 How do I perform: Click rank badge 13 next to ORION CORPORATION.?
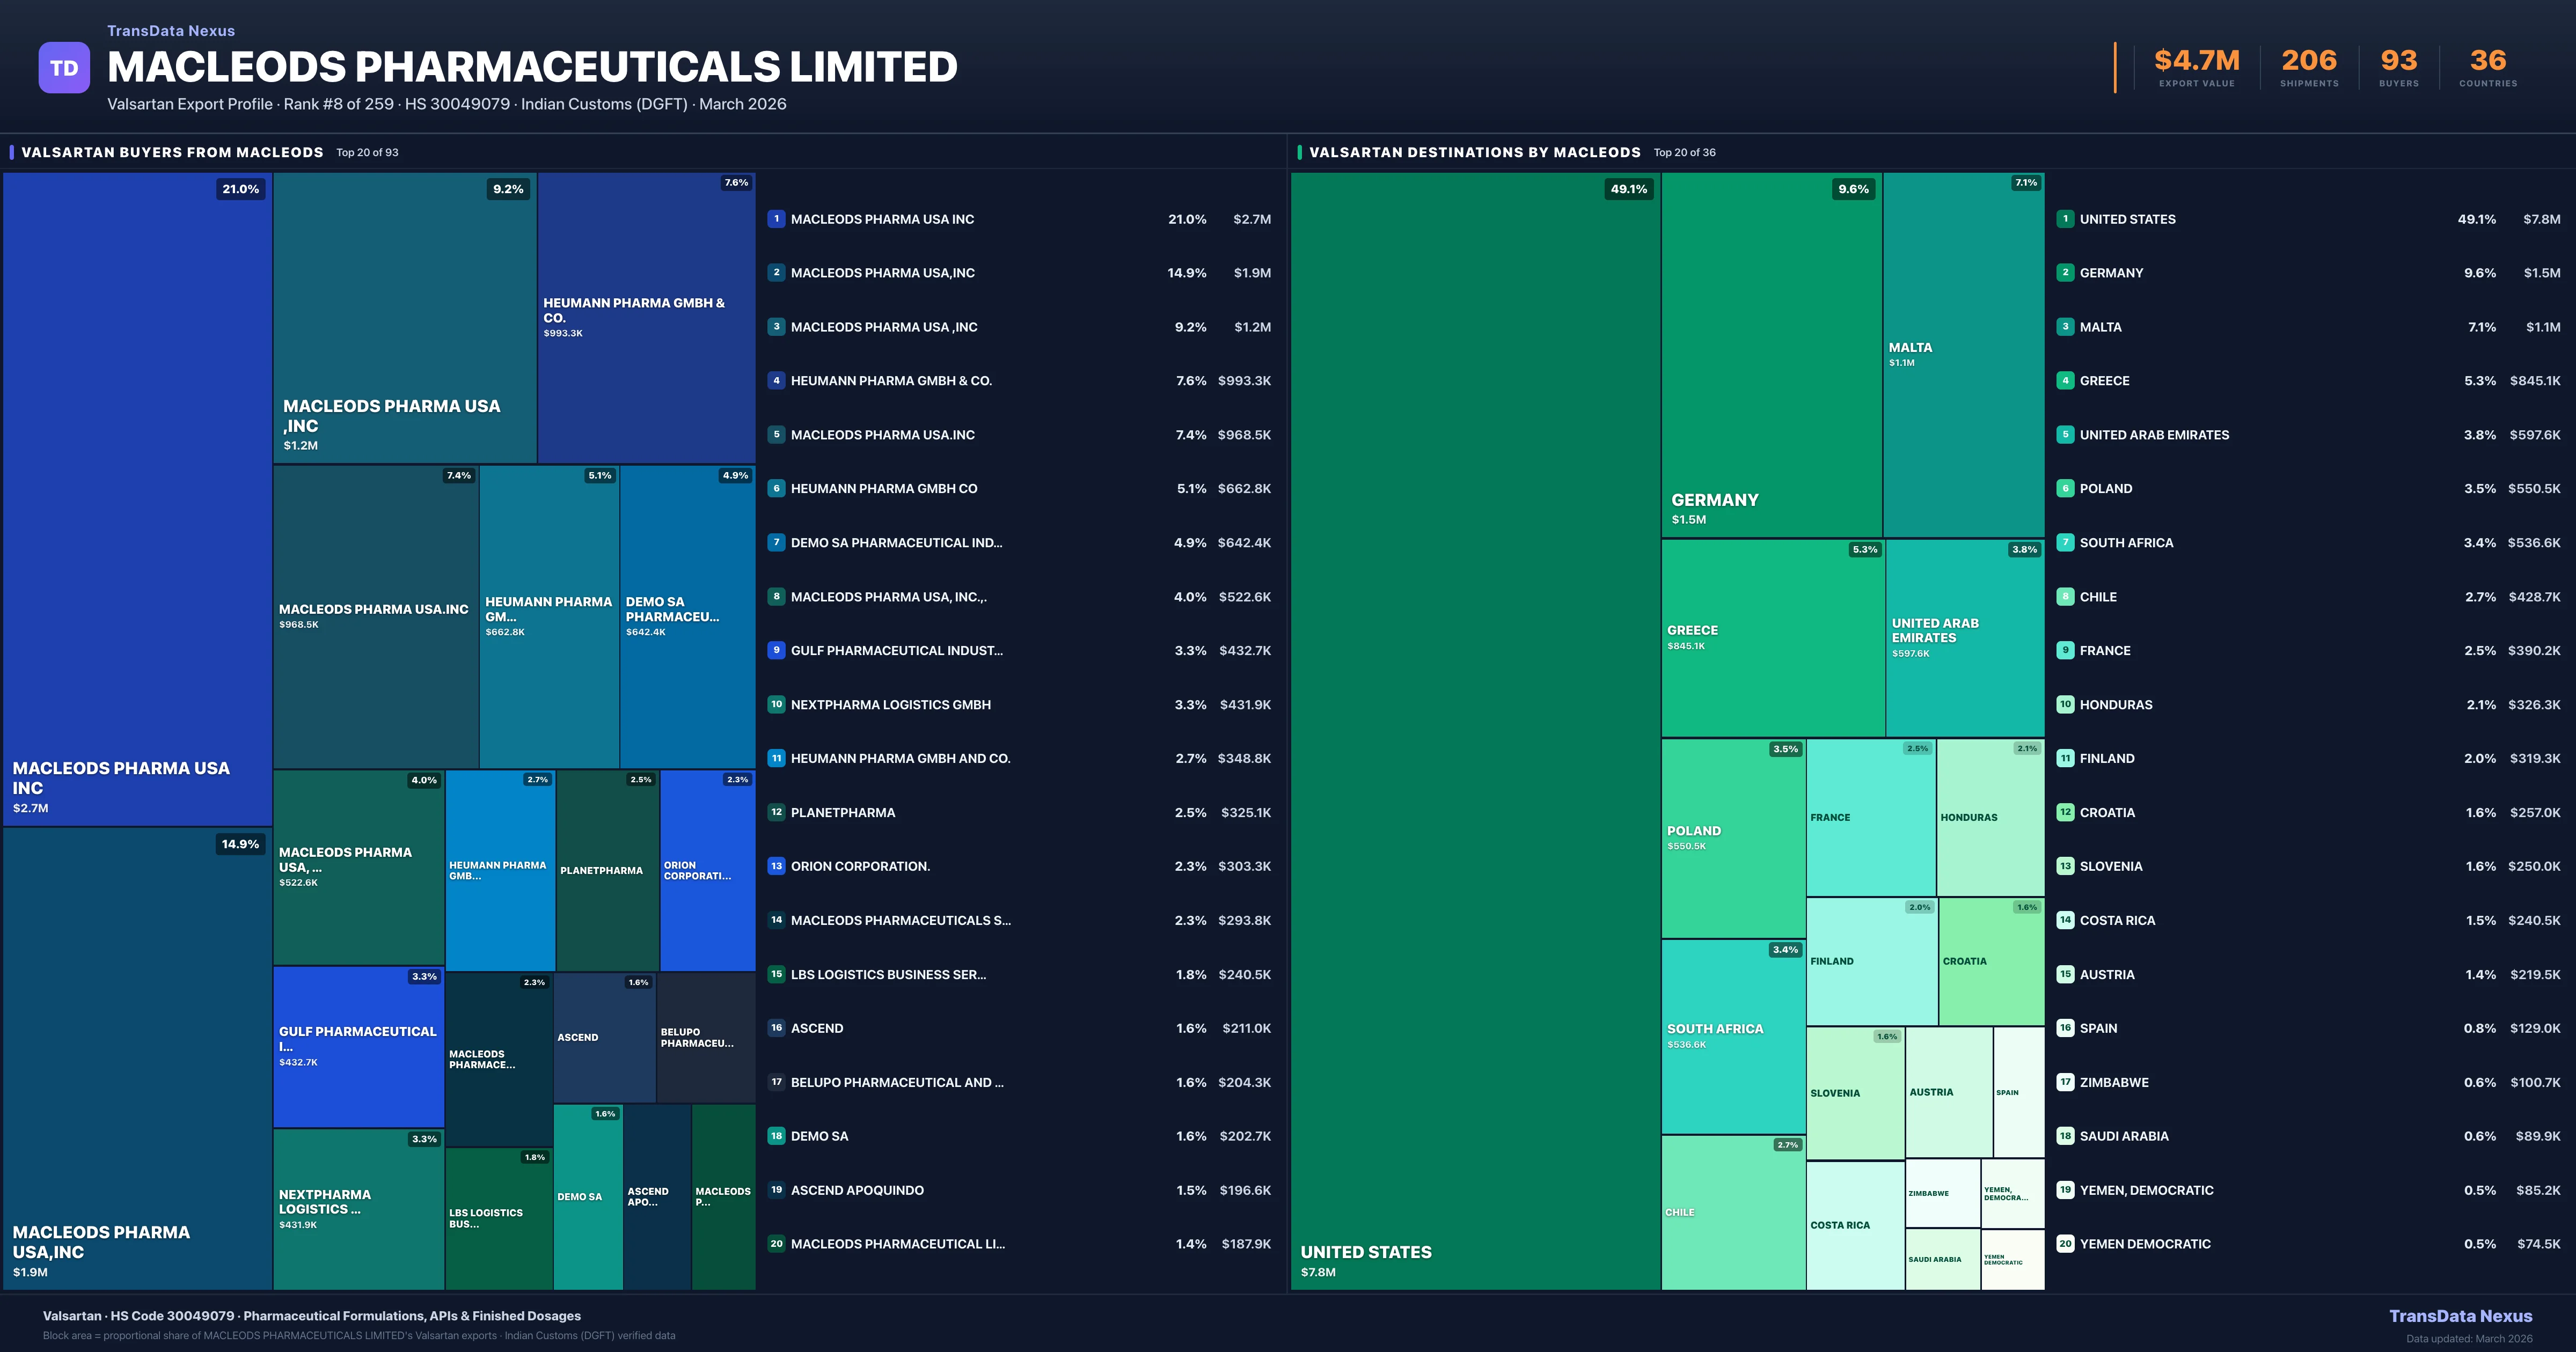click(x=776, y=866)
